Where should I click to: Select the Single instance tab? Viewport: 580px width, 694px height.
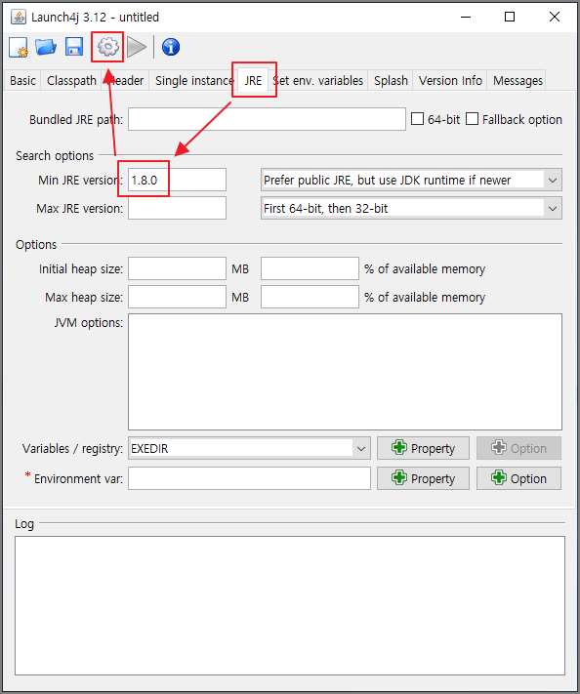[x=194, y=81]
